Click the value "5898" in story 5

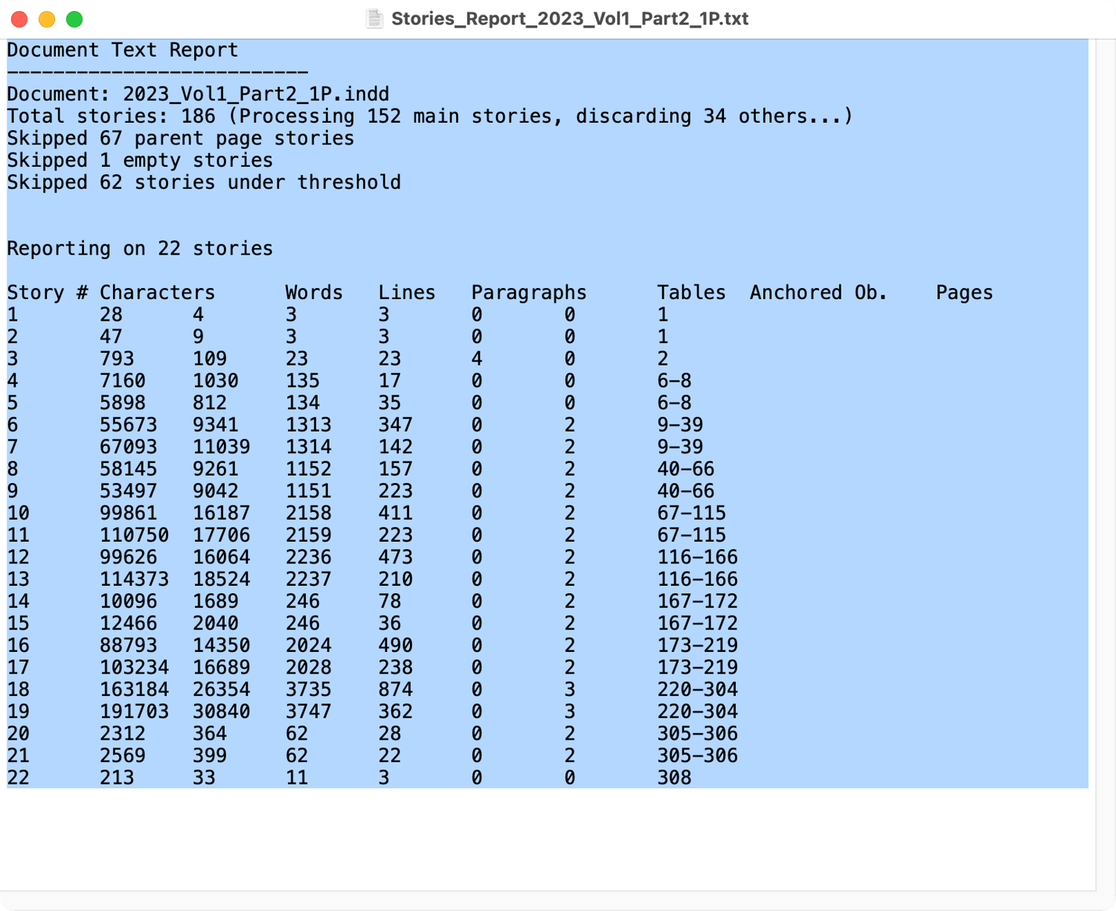pos(123,403)
